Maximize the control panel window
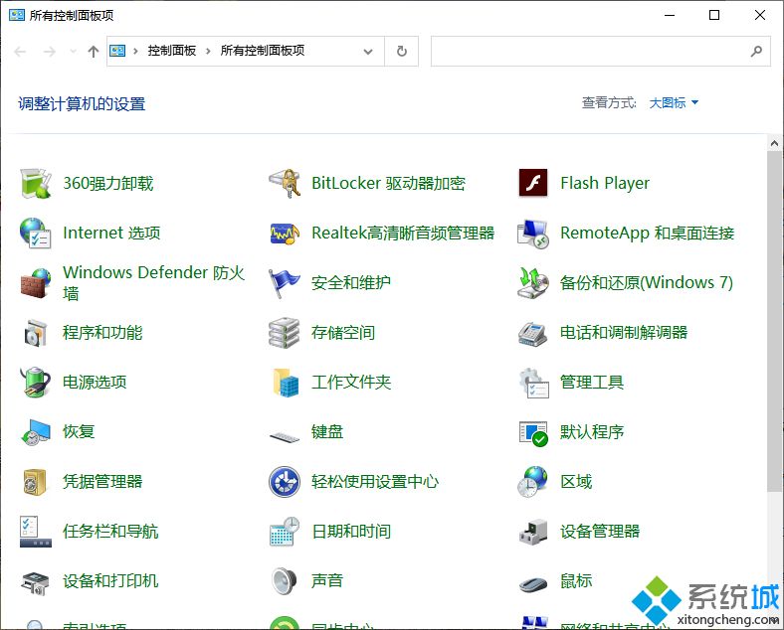Screen dimensions: 784x630 click(x=714, y=15)
